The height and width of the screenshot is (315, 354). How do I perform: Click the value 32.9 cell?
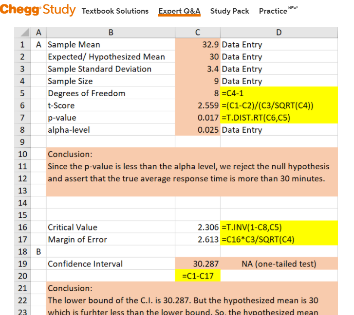[x=198, y=44]
